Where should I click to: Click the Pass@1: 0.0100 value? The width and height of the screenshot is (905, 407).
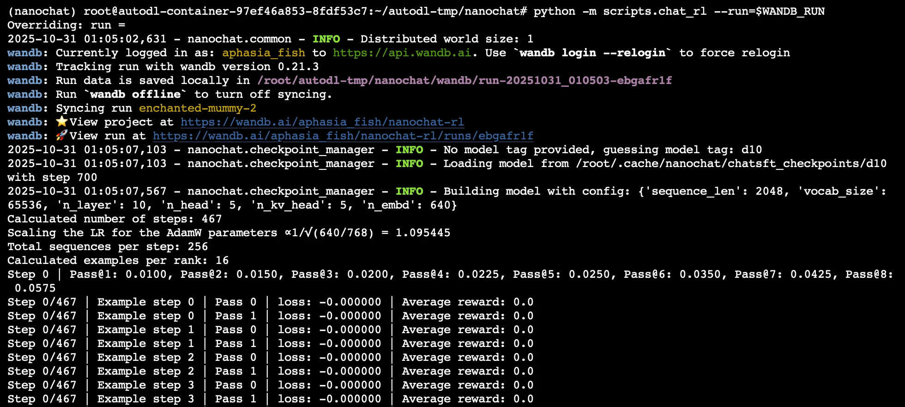coord(118,275)
